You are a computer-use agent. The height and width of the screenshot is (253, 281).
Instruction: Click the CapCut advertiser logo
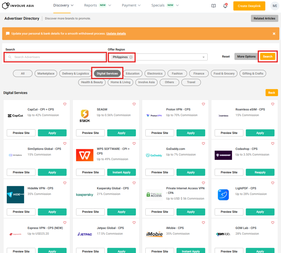pos(15,116)
